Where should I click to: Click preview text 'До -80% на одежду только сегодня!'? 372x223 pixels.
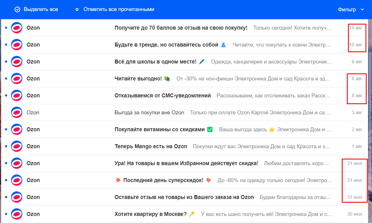point(262,180)
